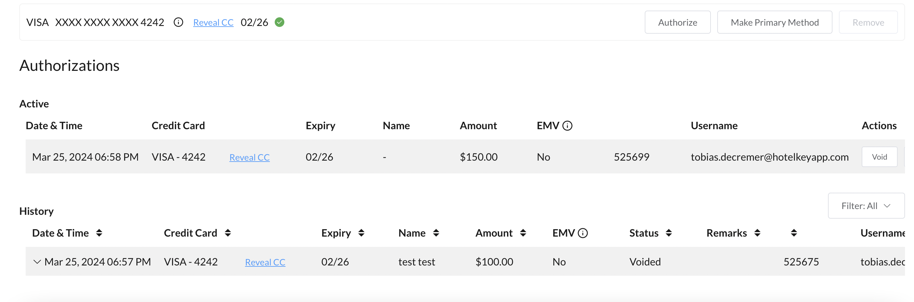Sort History by Remarks
This screenshot has width=914, height=302.
[x=757, y=233]
